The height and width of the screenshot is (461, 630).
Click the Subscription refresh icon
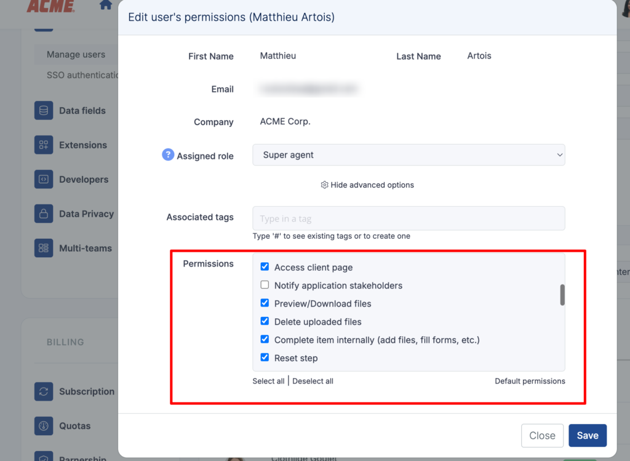click(x=44, y=391)
